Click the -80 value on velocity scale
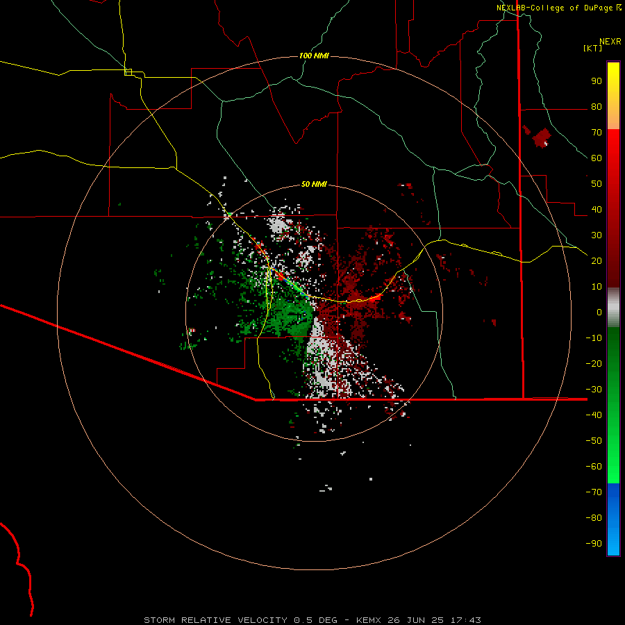The width and height of the screenshot is (625, 625). [x=594, y=518]
